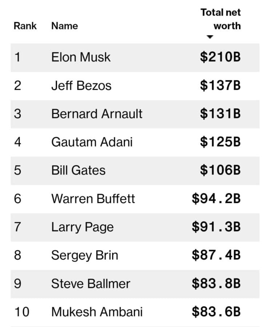
Task: Click the sort arrow under Total net worth
Action: (210, 37)
